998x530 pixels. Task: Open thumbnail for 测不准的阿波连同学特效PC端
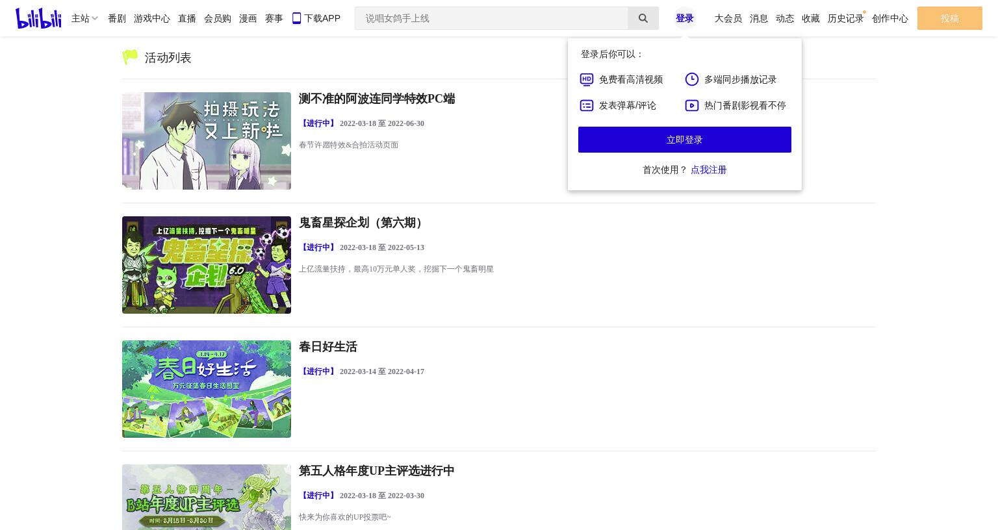click(207, 141)
